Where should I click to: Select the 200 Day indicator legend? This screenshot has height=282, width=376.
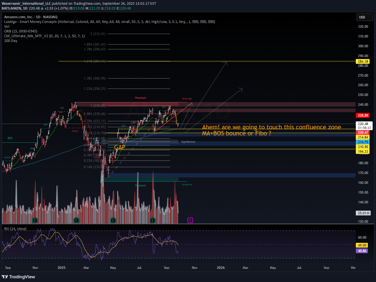(x=11, y=41)
